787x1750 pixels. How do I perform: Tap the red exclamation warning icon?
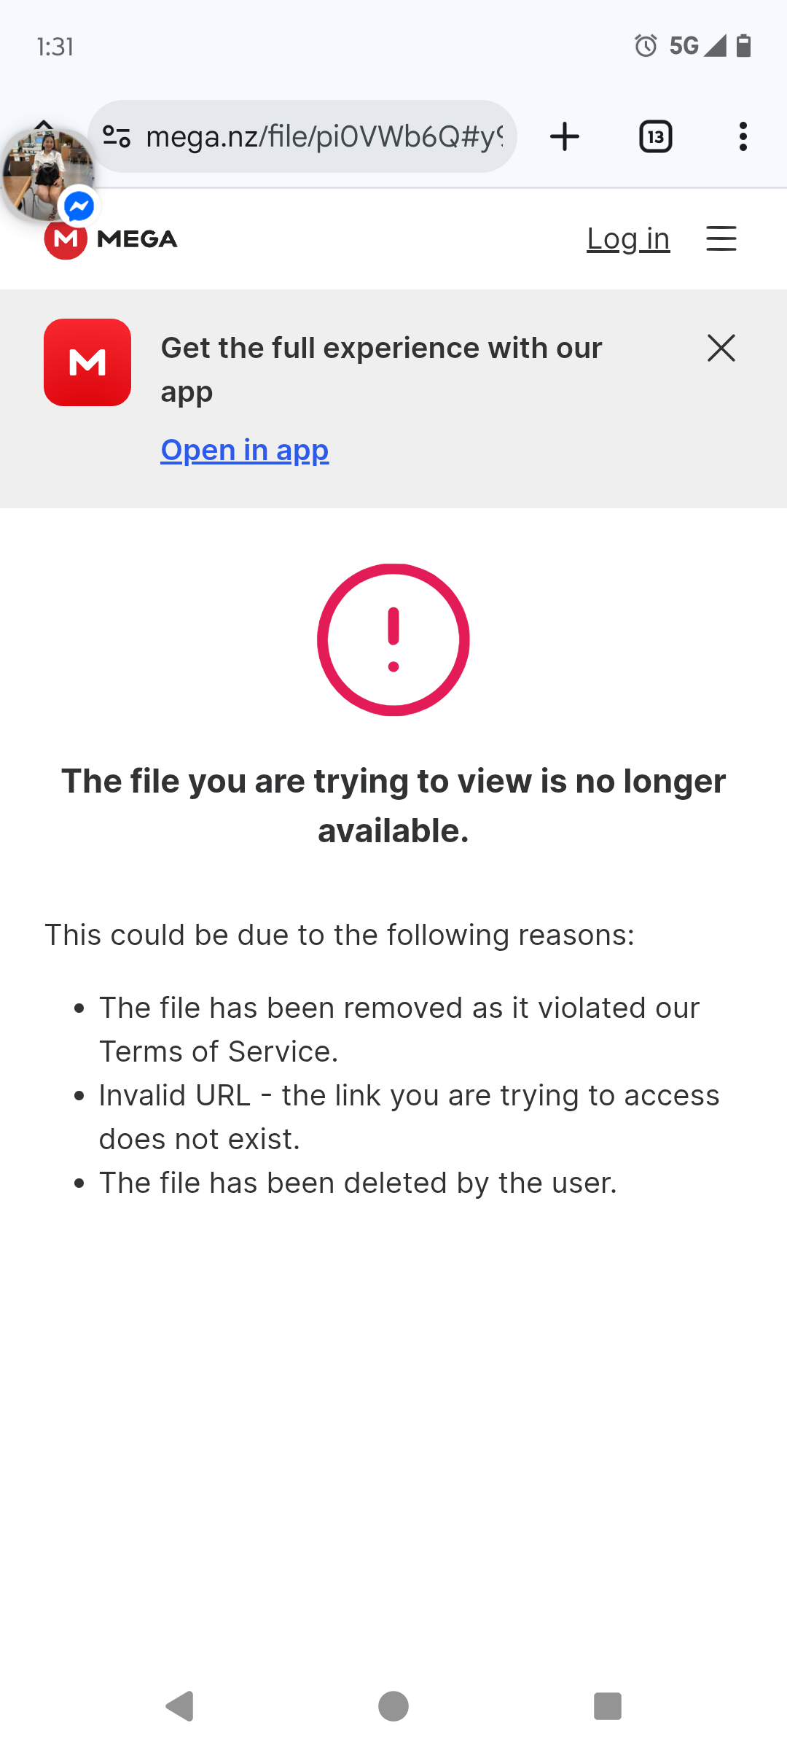(x=393, y=639)
